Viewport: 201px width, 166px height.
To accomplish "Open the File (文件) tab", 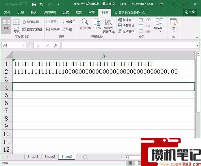I will [7, 12].
